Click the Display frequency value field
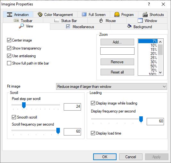 coord(155,121)
